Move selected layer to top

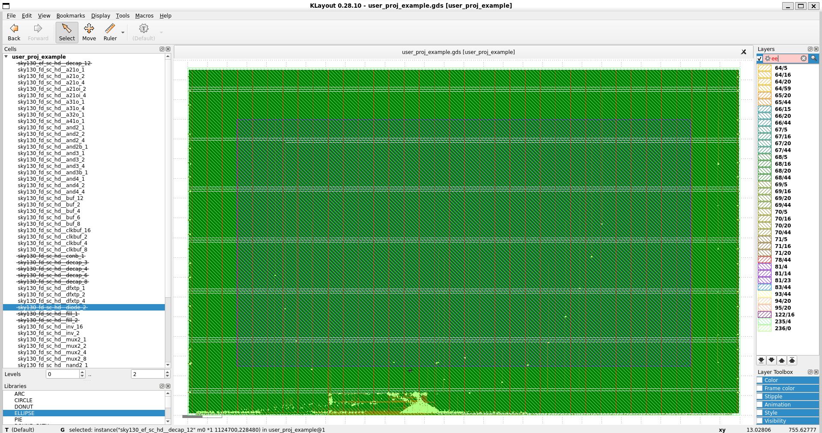(792, 361)
